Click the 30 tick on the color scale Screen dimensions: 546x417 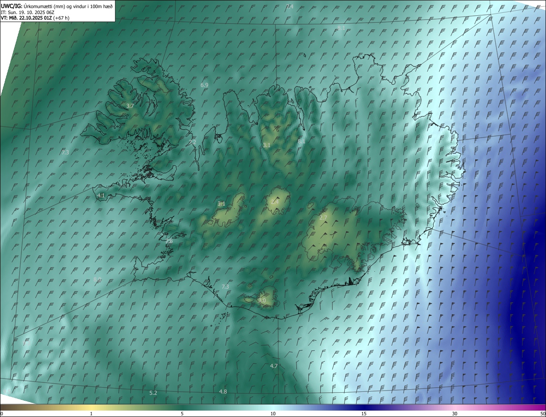[x=455, y=414]
